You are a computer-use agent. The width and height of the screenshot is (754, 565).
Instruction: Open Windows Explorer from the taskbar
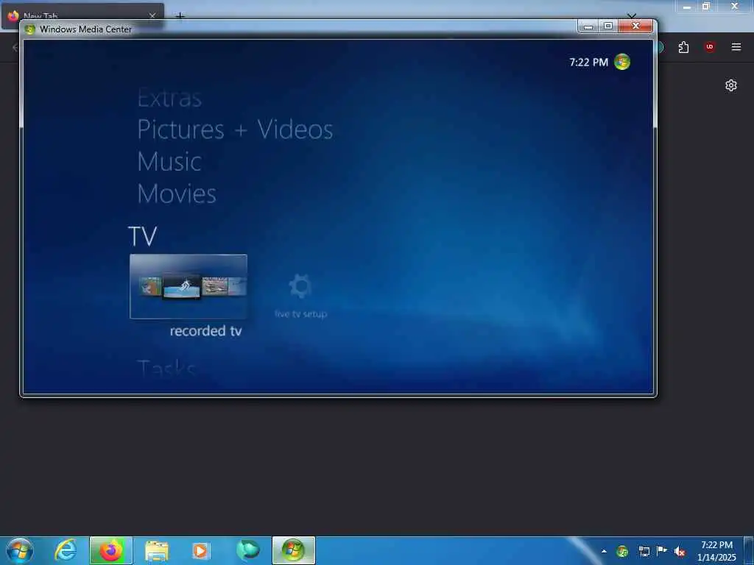157,551
